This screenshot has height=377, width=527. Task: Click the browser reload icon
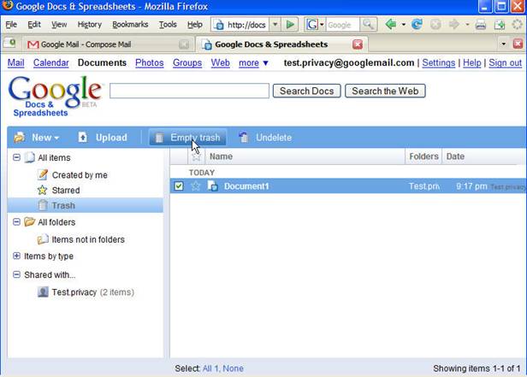[x=417, y=25]
